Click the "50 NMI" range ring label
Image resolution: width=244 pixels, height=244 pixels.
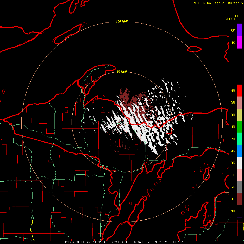122,72
